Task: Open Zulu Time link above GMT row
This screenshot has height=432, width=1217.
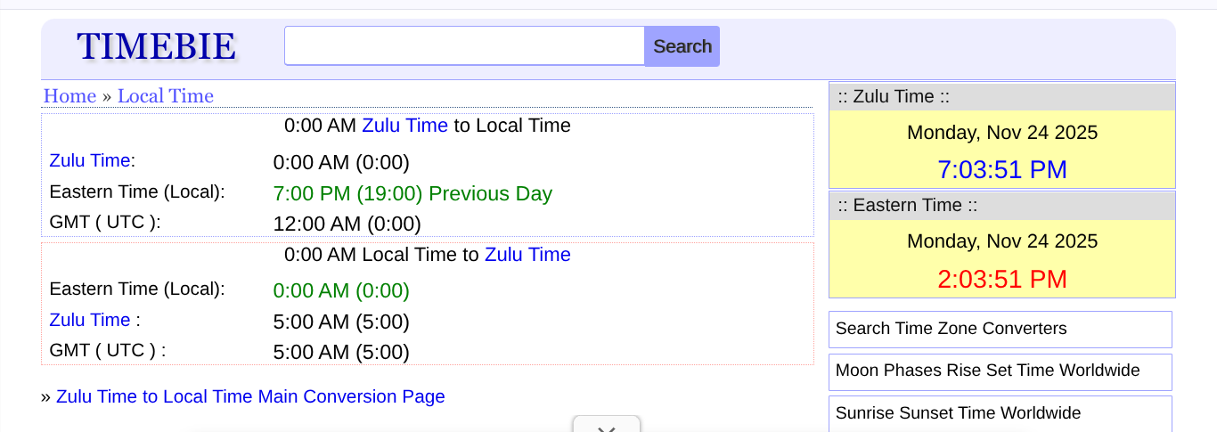Action: (x=89, y=320)
